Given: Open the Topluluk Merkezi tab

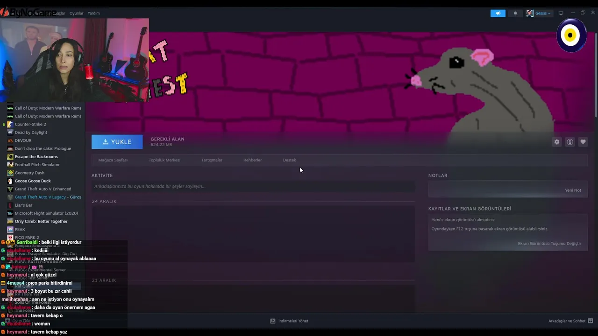Looking at the screenshot, I should coord(164,160).
